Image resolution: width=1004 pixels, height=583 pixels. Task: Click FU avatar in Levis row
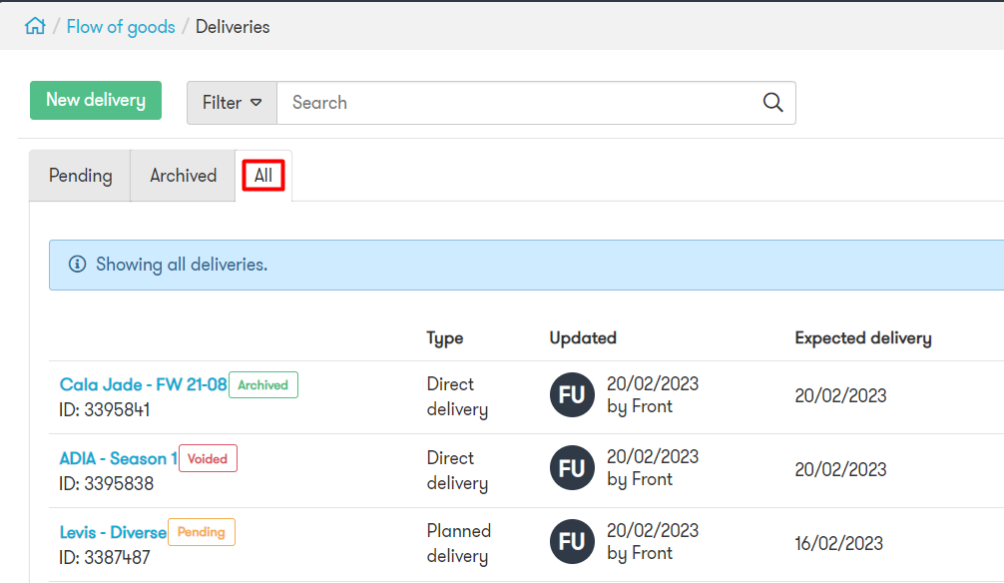click(x=573, y=541)
